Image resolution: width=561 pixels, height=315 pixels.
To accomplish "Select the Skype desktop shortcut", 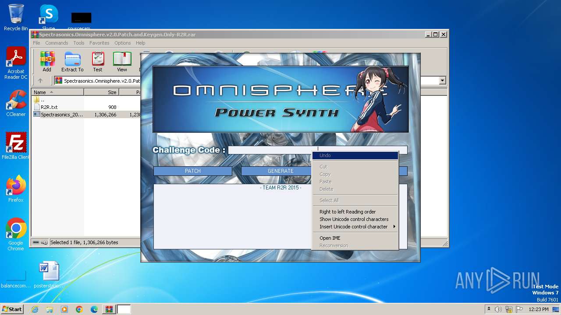I will [48, 17].
